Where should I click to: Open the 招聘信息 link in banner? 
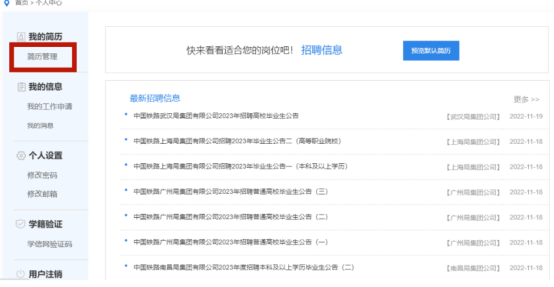tap(322, 50)
